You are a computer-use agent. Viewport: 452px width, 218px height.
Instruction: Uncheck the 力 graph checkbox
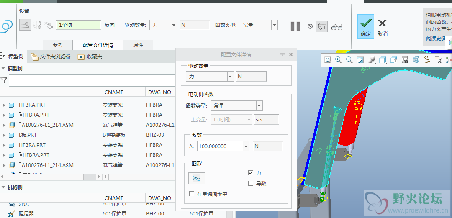251,173
